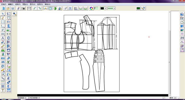Expand the line style dropdown arrow
Viewport: 185px width, 100px height.
pyautogui.click(x=114, y=8)
